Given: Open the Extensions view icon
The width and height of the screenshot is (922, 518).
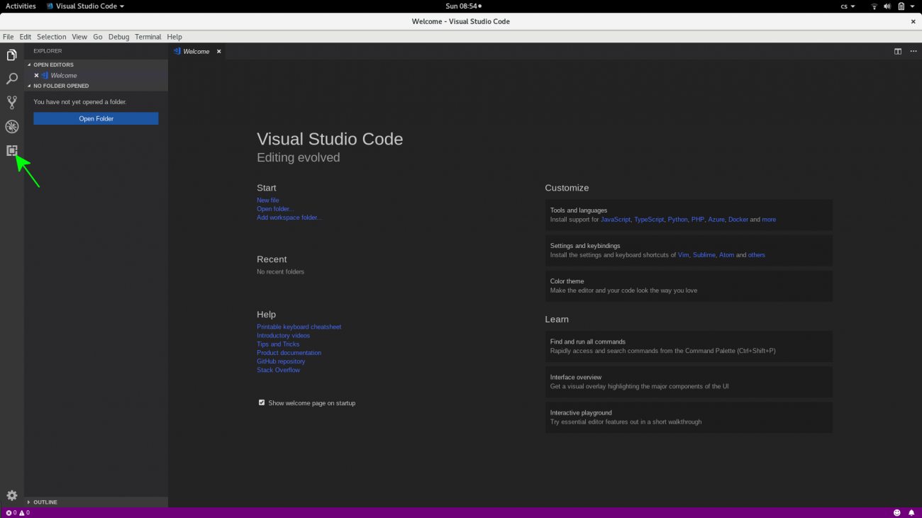Looking at the screenshot, I should pyautogui.click(x=12, y=150).
